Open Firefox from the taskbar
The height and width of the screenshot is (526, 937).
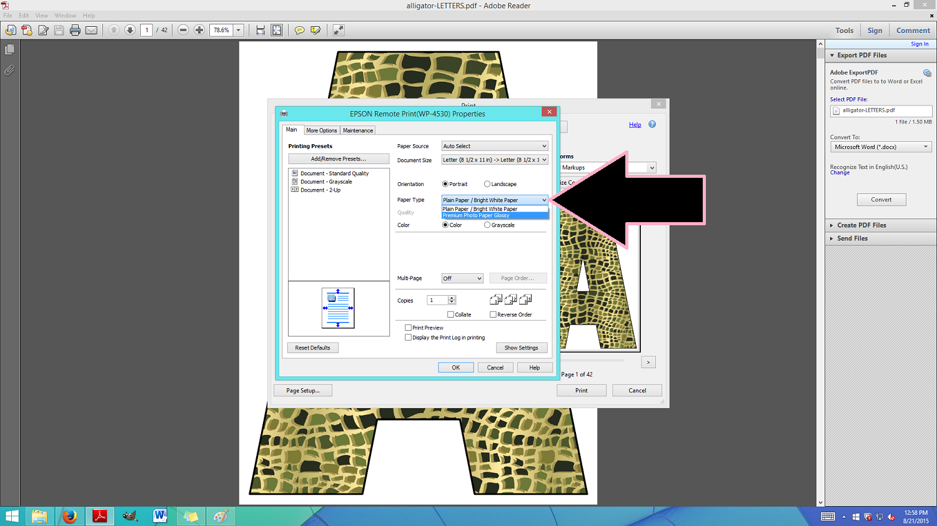pyautogui.click(x=69, y=516)
